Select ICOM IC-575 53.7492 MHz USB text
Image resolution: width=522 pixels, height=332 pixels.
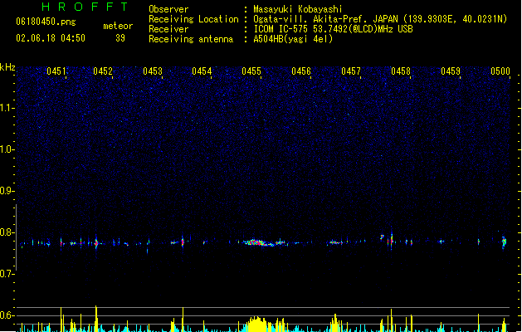click(334, 29)
